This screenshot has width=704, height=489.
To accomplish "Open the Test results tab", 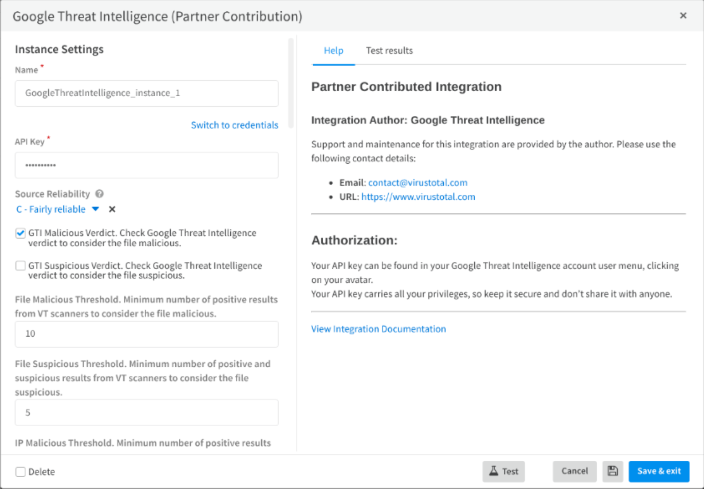I will [389, 51].
